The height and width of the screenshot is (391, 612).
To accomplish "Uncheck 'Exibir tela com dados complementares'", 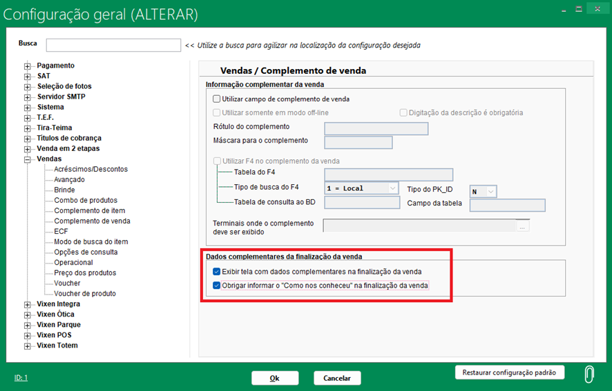I will point(217,272).
